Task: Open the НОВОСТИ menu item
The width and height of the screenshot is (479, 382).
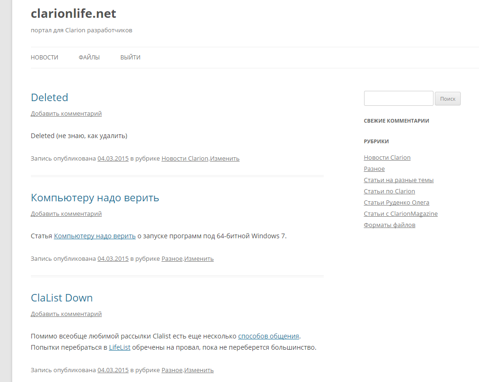Action: pyautogui.click(x=45, y=58)
